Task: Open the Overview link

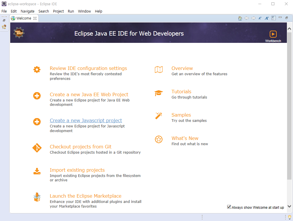Action: [x=182, y=68]
